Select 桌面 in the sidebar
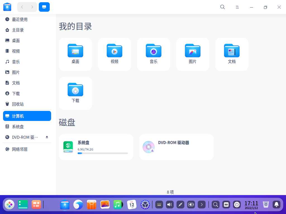The height and width of the screenshot is (214, 286). pyautogui.click(x=27, y=41)
